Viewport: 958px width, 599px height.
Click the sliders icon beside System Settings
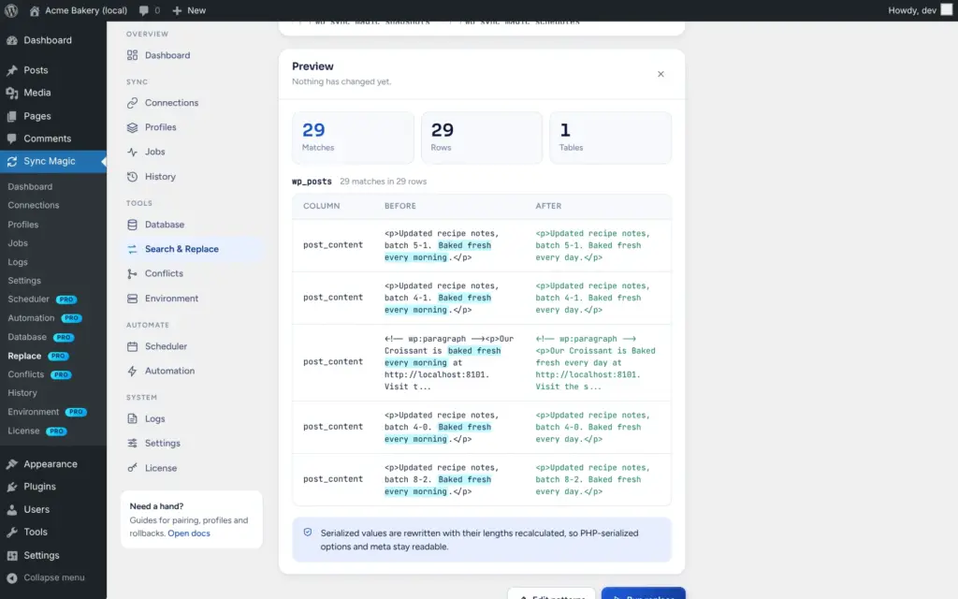point(132,443)
